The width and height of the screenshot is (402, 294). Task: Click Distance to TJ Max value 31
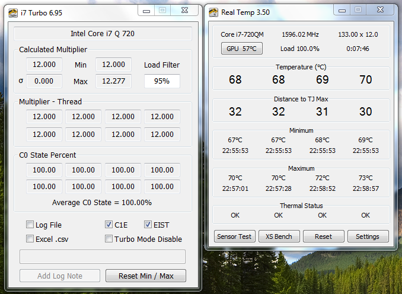pos(322,111)
